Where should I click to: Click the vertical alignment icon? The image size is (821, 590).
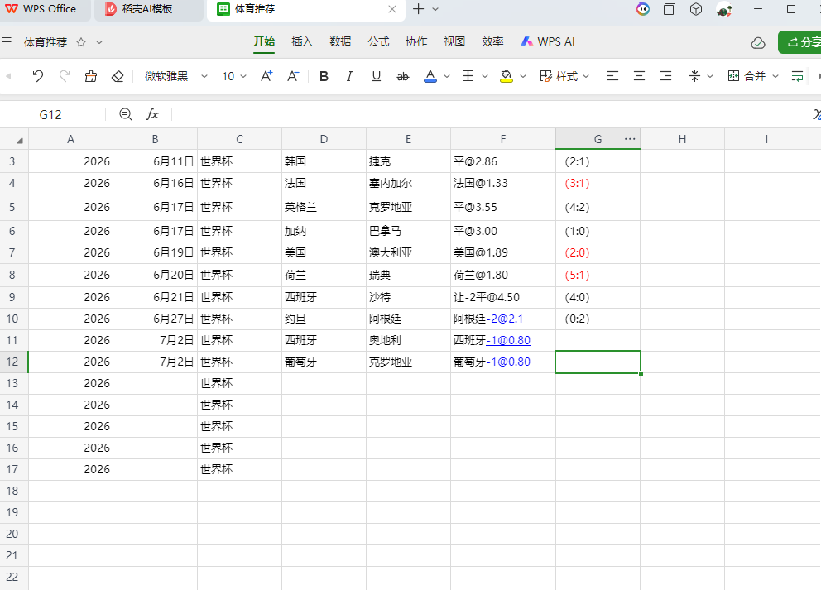click(694, 76)
